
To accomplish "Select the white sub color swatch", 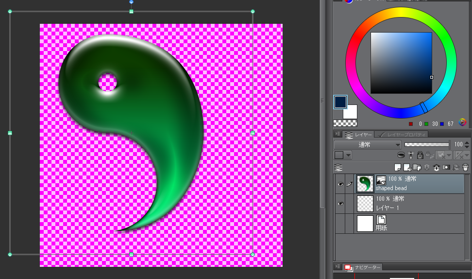I will 353,114.
